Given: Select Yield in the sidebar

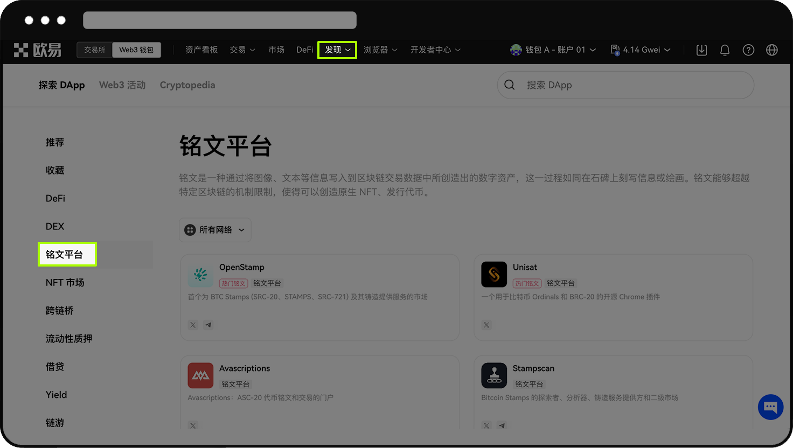Looking at the screenshot, I should [56, 395].
